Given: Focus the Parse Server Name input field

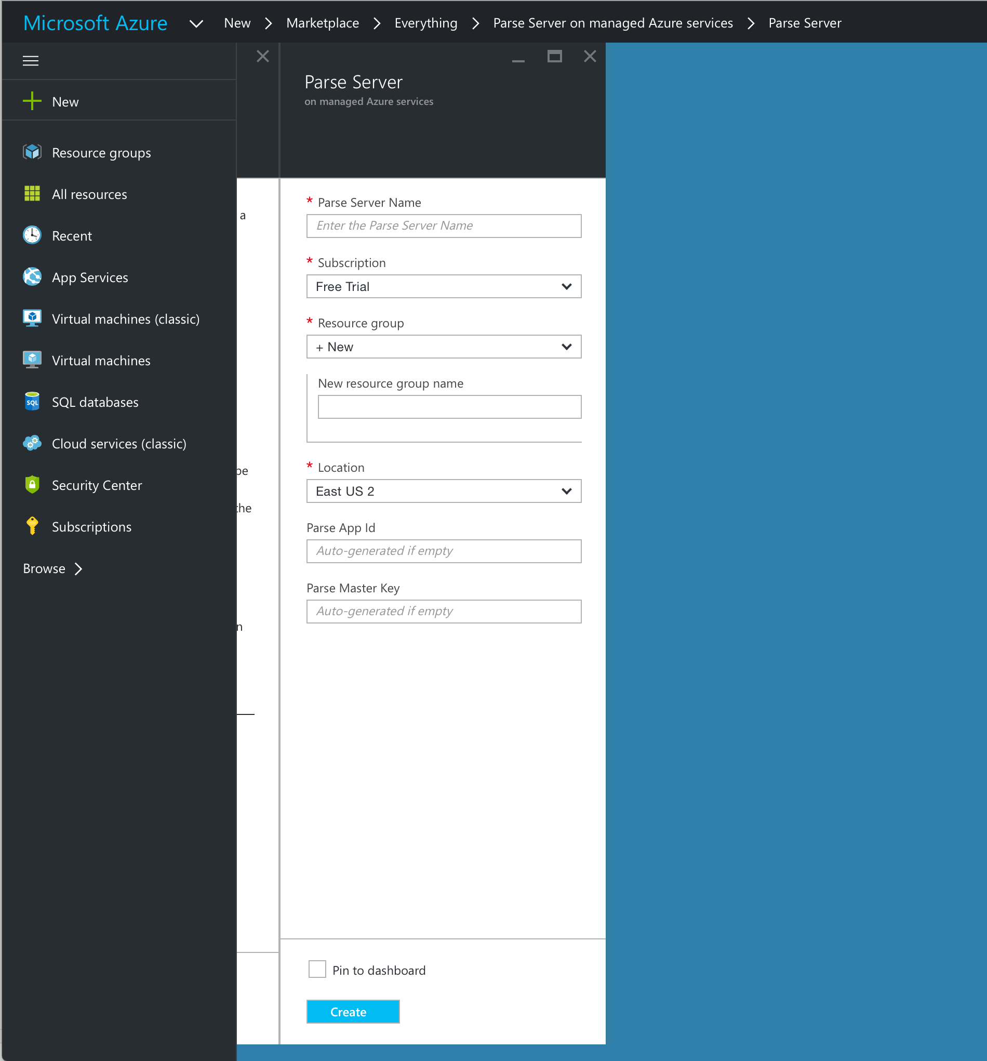Looking at the screenshot, I should tap(444, 227).
